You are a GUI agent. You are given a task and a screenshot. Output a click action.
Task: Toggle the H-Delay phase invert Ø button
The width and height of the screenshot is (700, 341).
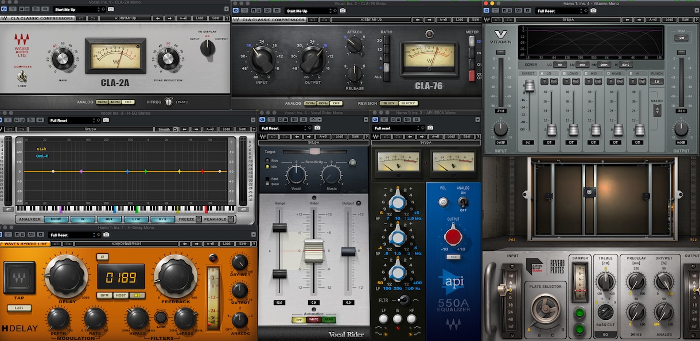click(102, 257)
